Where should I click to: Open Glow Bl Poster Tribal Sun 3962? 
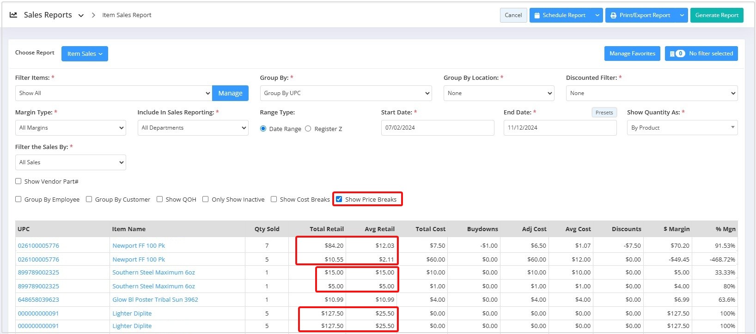point(155,300)
